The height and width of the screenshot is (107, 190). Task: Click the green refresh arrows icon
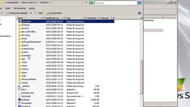[91, 3]
